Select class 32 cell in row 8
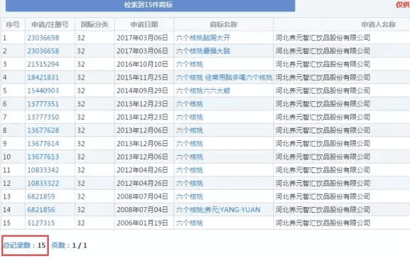 (x=81, y=131)
